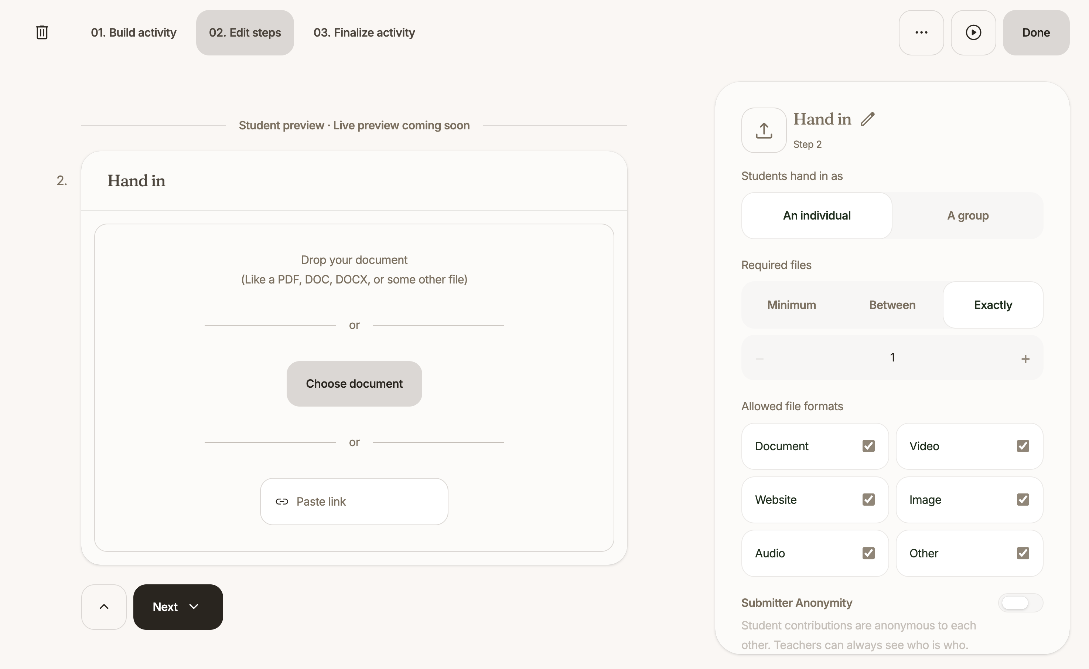
Task: Click the pencil icon next to Hand in
Action: pos(867,119)
